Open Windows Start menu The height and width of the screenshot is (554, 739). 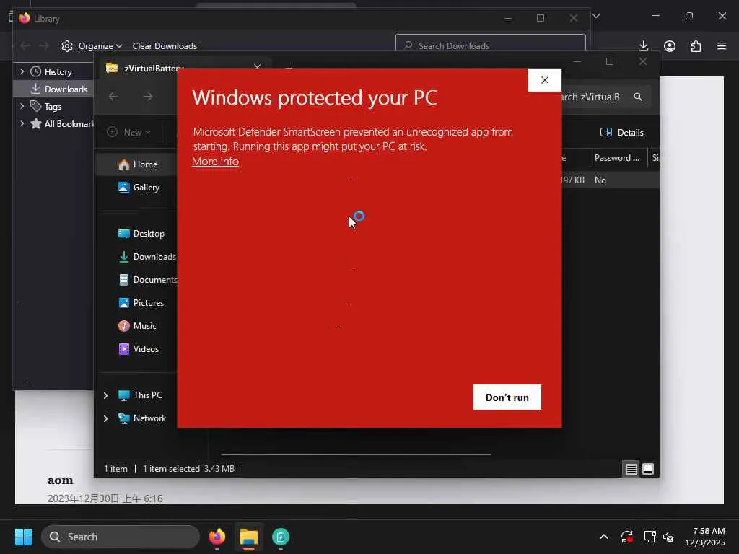tap(24, 537)
